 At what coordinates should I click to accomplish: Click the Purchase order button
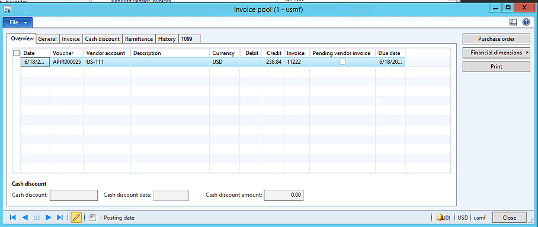click(x=497, y=39)
